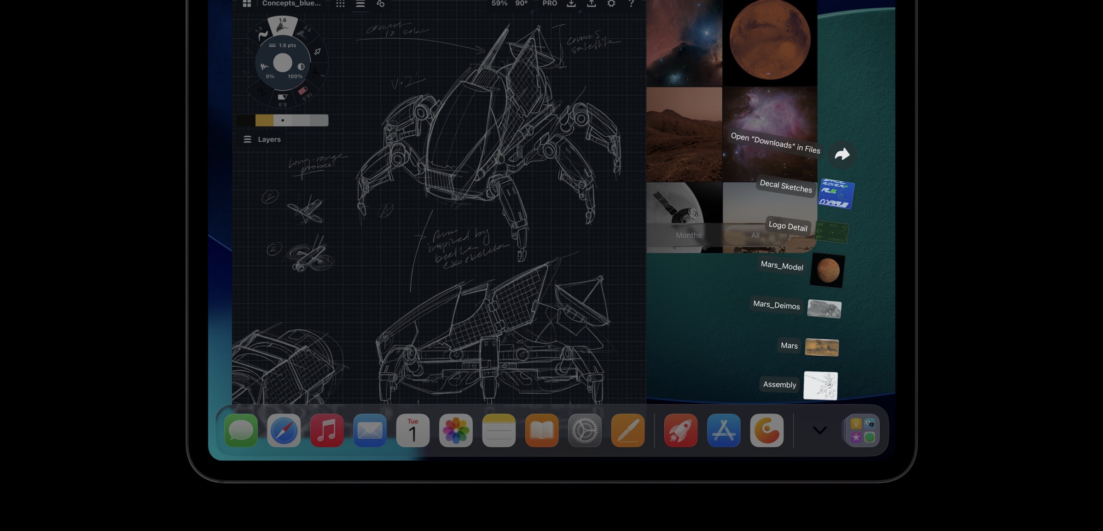Open the gallery grid menu beside the title

(x=247, y=4)
